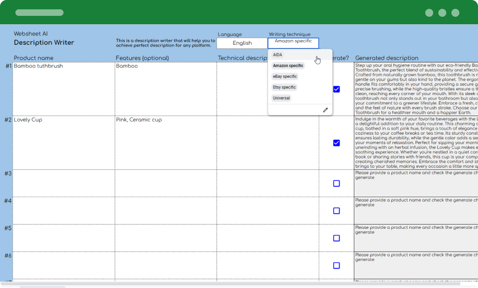Select AIDA writing technique option
Image resolution: width=478 pixels, height=288 pixels.
278,55
